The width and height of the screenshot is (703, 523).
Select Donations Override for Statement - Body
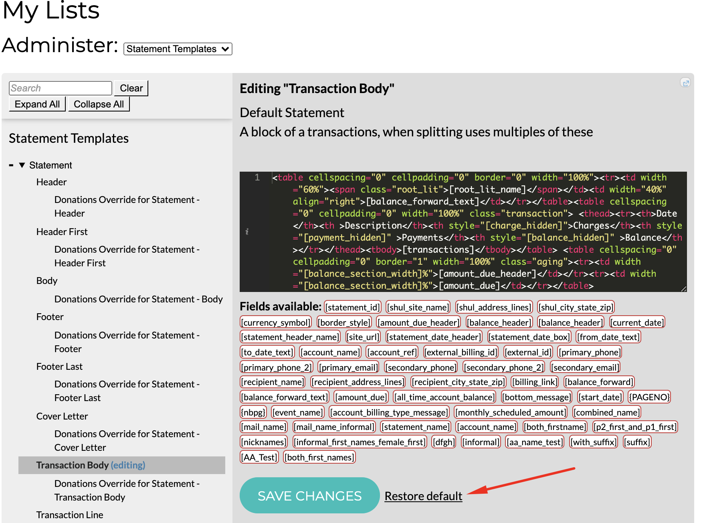tap(138, 299)
